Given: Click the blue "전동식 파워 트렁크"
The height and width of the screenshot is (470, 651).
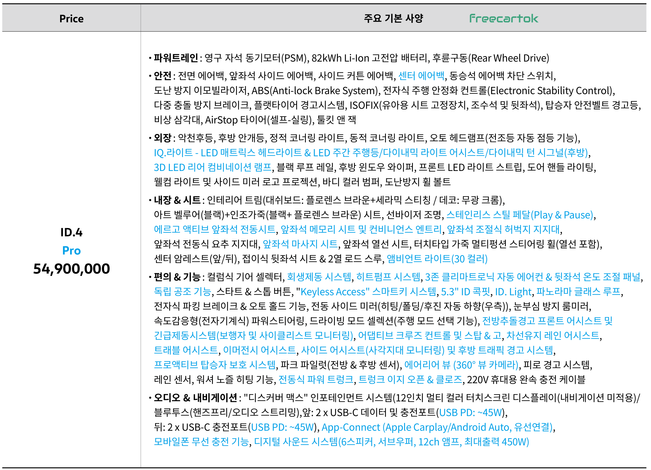Looking at the screenshot, I should tap(316, 380).
